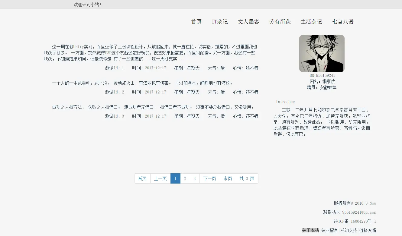Click the introduction paragraph starting 二零一三年
This screenshot has width=402, height=236.
point(322,122)
